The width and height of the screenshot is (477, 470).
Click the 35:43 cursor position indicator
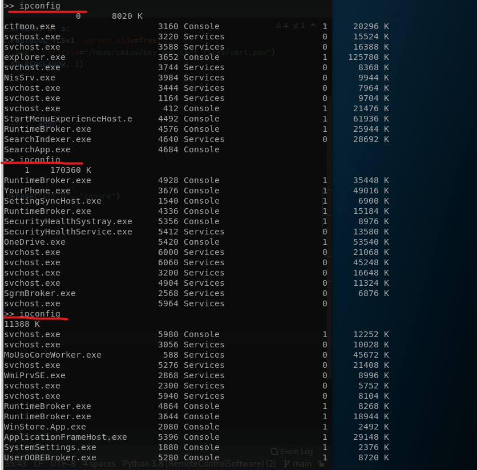(x=11, y=464)
